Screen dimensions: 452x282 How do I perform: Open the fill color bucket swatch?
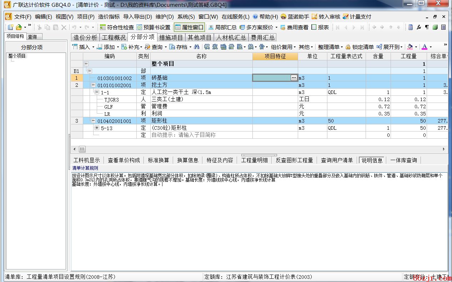tap(410, 47)
